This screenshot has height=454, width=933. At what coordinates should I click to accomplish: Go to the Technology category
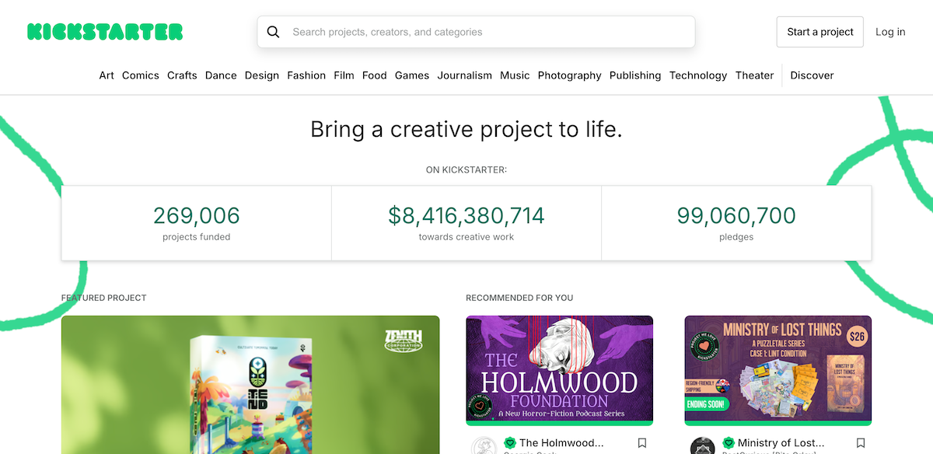(x=698, y=75)
